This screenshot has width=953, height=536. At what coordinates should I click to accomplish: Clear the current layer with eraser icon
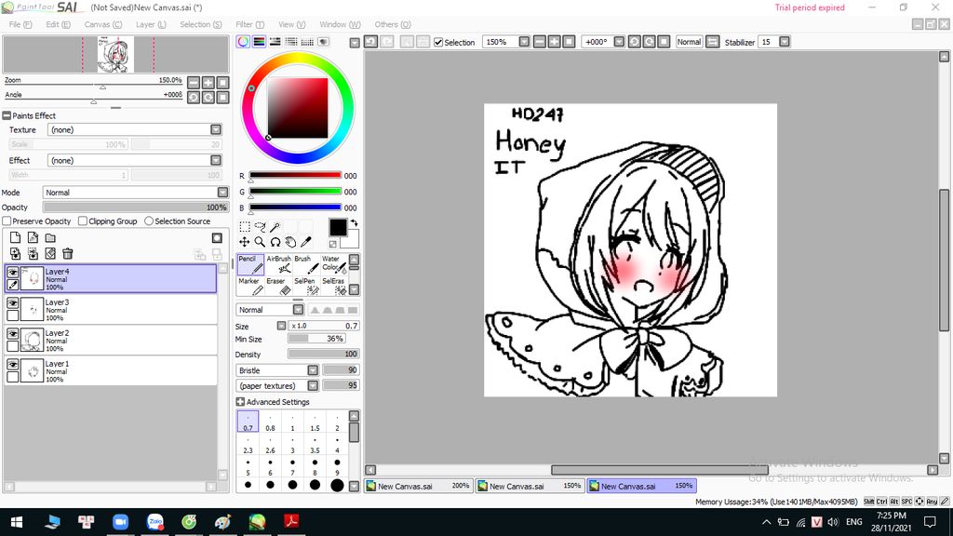pos(50,253)
